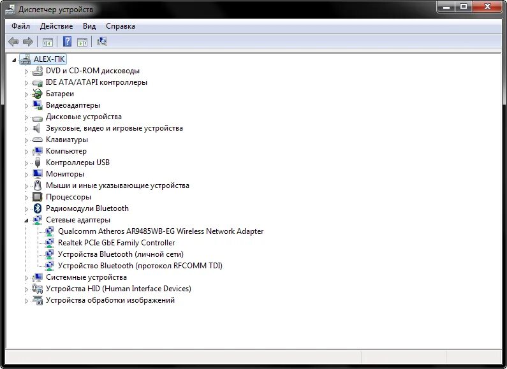This screenshot has height=369, width=507.
Task: Expand the Батареи node
Action: pos(26,94)
